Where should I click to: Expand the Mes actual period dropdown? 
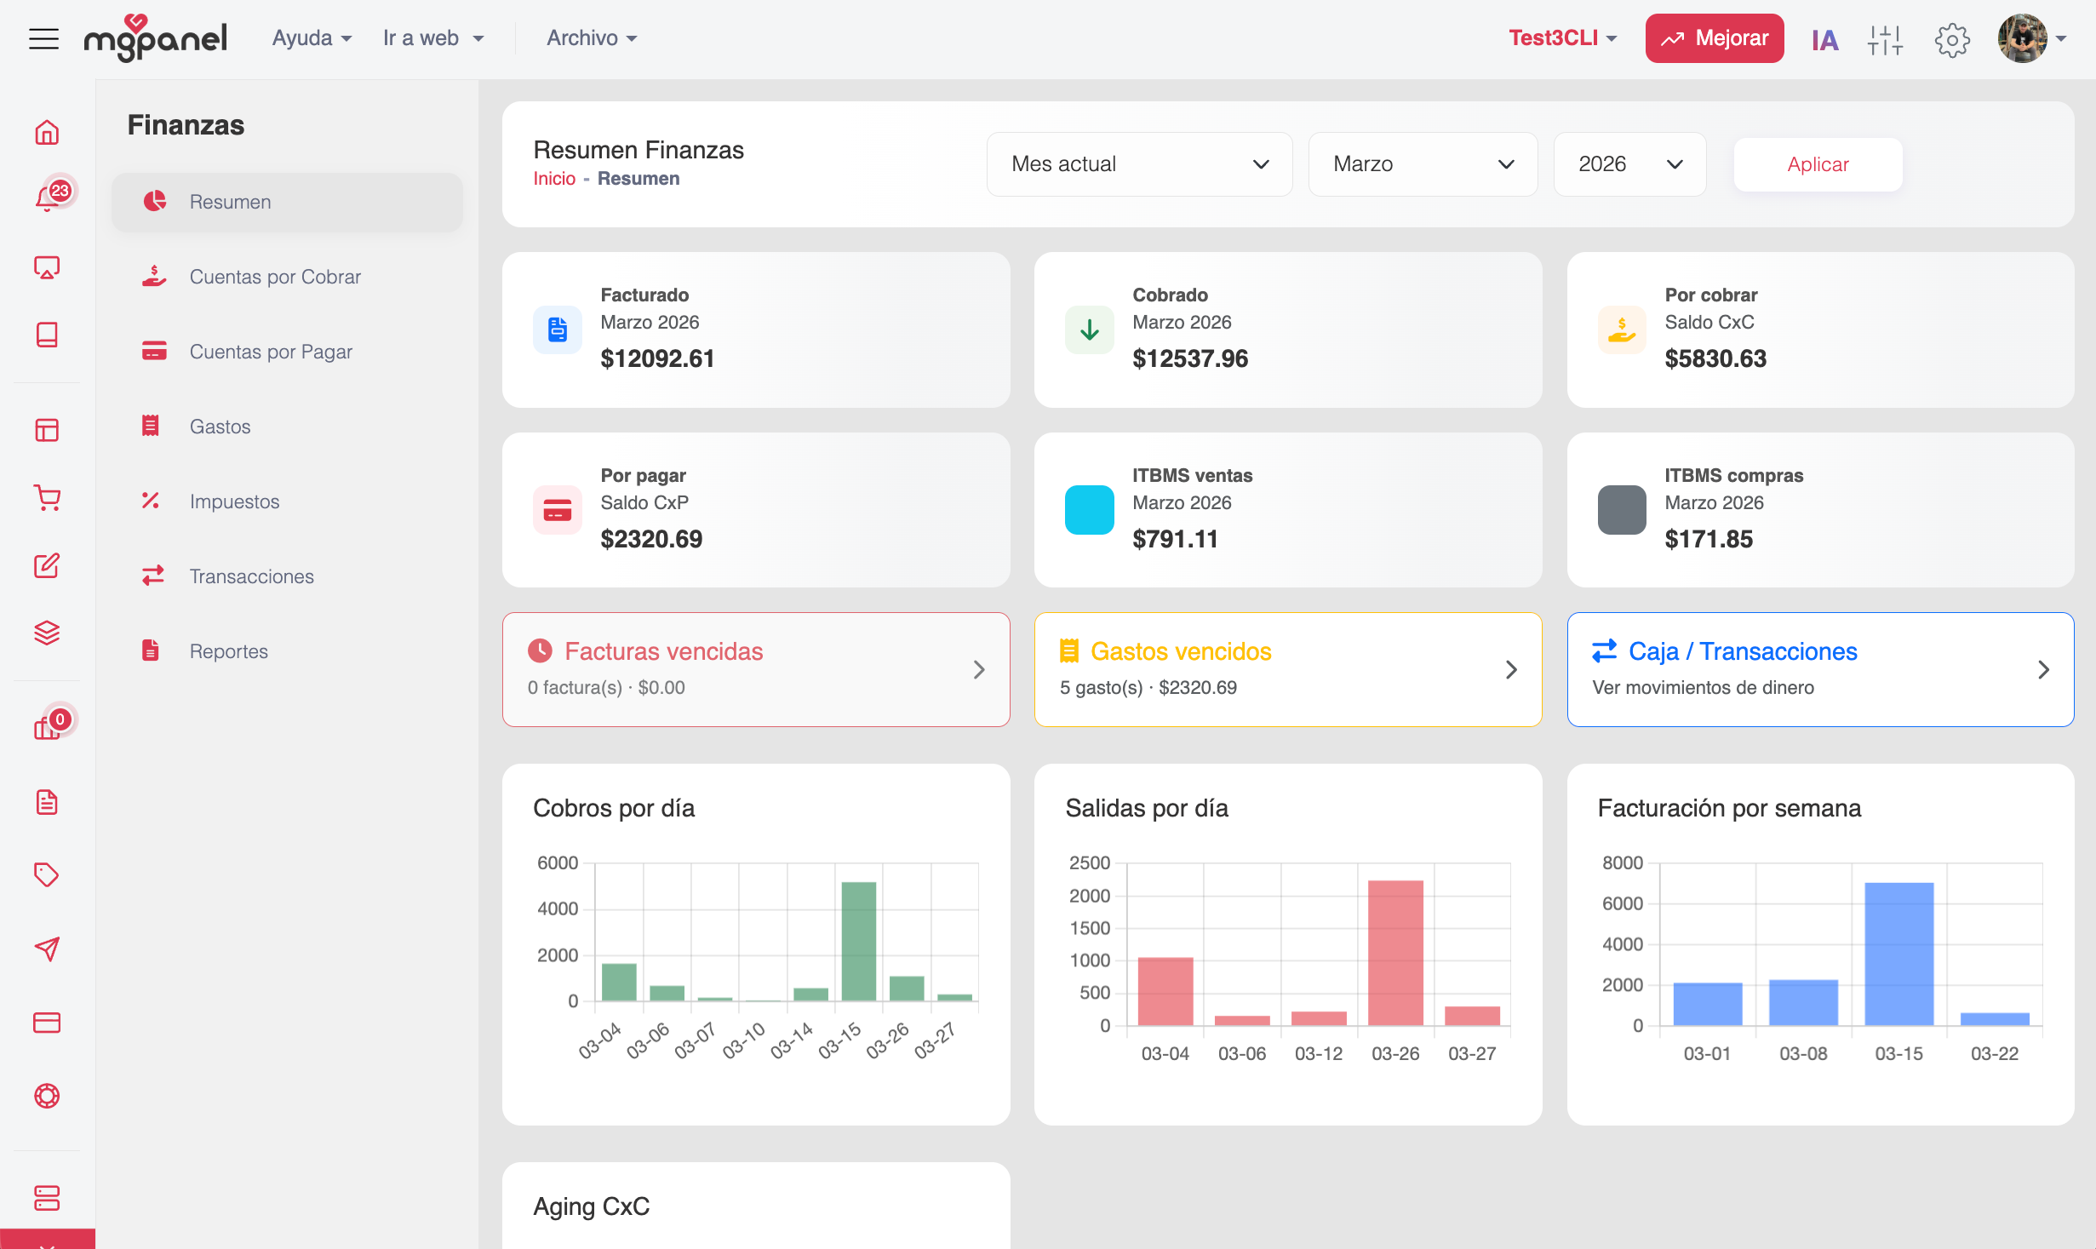tap(1139, 163)
